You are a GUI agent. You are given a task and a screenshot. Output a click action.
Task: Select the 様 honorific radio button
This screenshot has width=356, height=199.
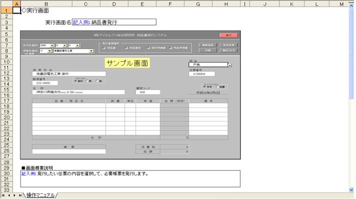[97, 81]
